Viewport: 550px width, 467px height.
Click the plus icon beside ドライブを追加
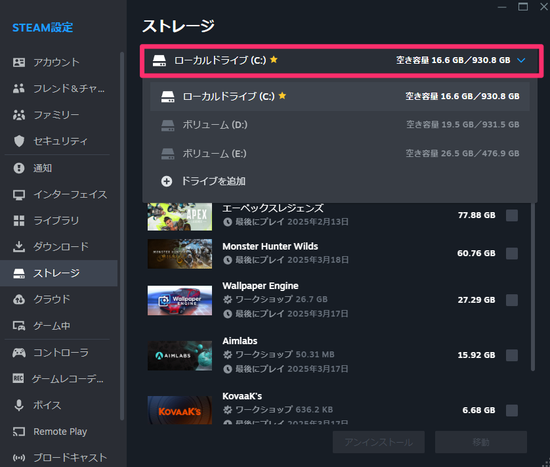167,181
